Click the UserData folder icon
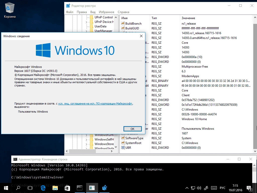The width and height of the screenshot is (257, 193). click(x=92, y=26)
